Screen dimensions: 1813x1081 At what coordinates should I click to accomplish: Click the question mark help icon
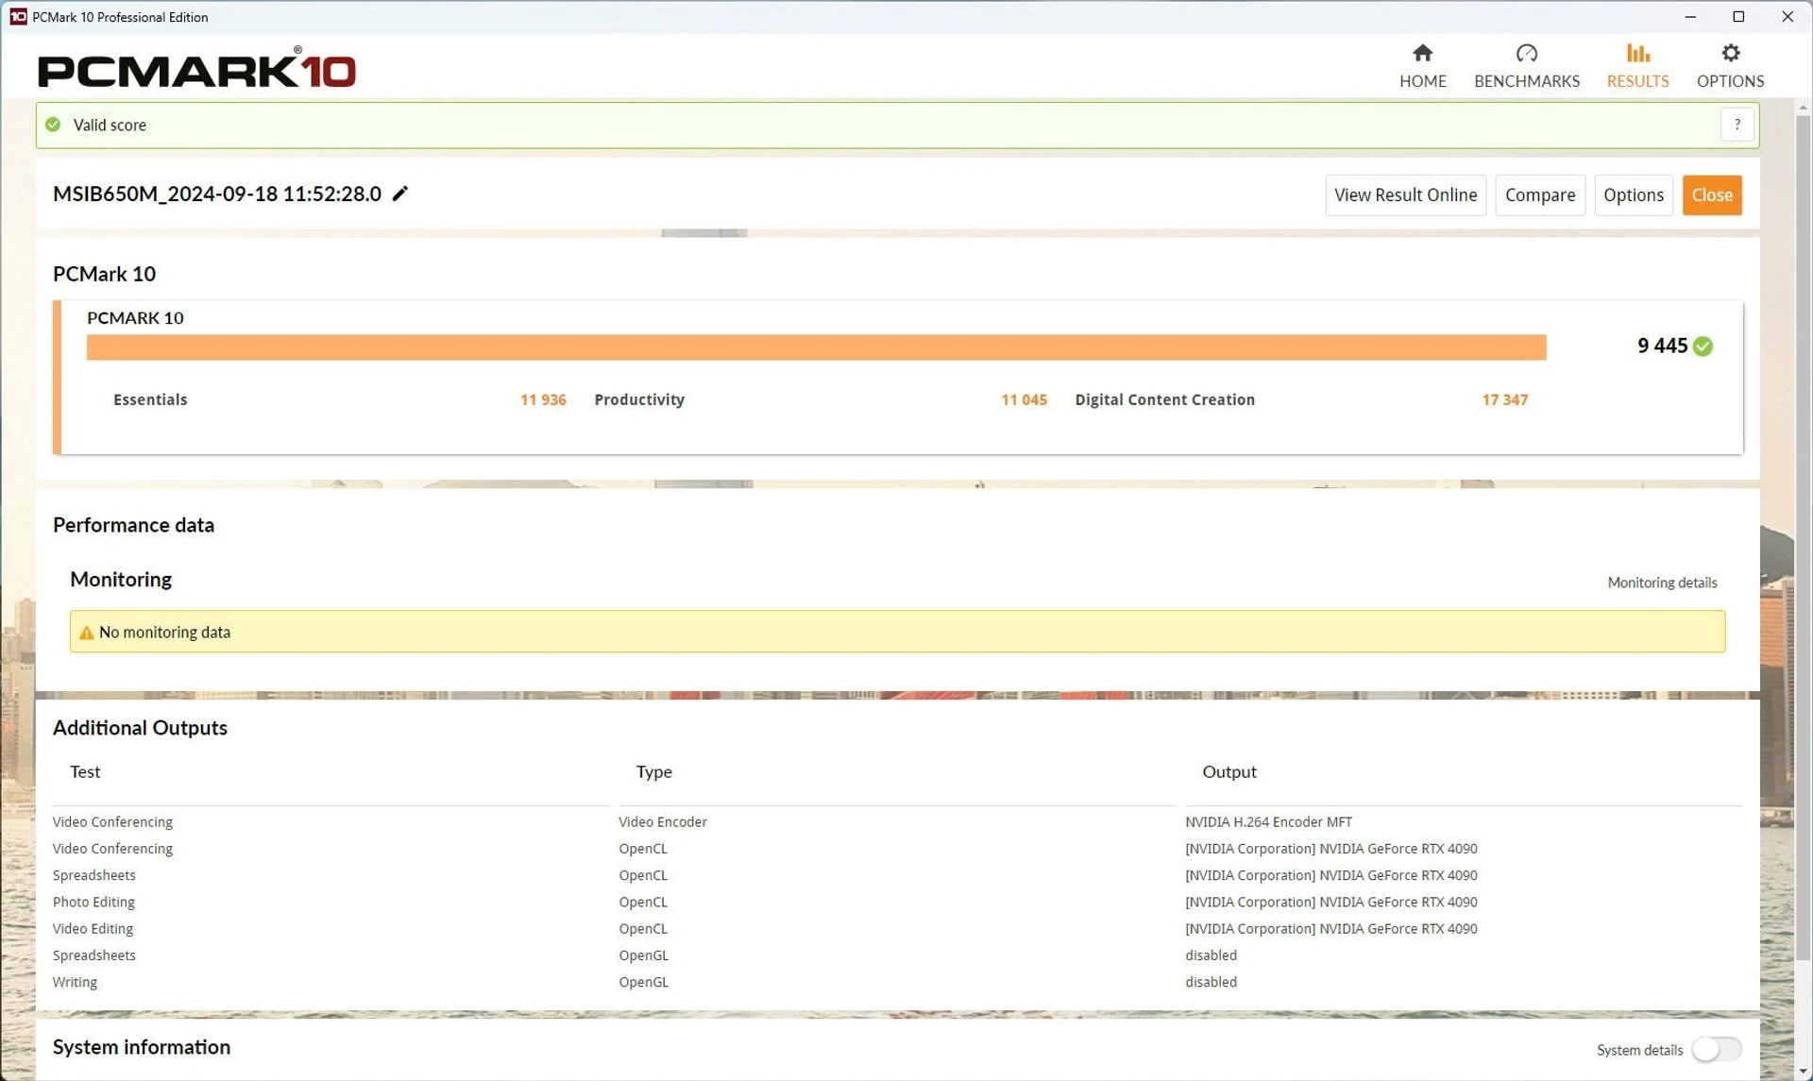[x=1737, y=125]
